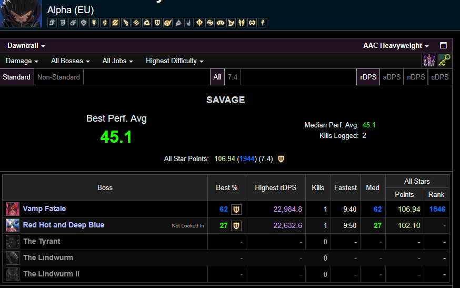Select the Bard job icon
Image resolution: width=460 pixels, height=288 pixels.
pos(63,23)
